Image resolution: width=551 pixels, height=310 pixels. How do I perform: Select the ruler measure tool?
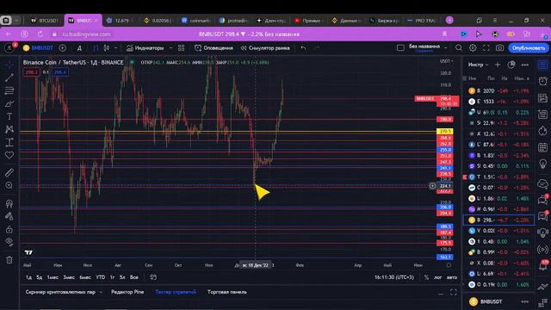[x=9, y=172]
